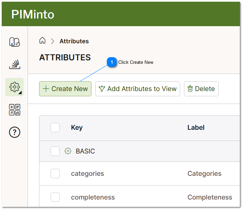Check the BASIC group checkbox
Image resolution: width=243 pixels, height=210 pixels.
(55, 151)
